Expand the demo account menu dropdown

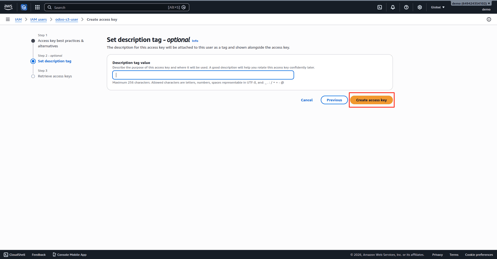(471, 3)
